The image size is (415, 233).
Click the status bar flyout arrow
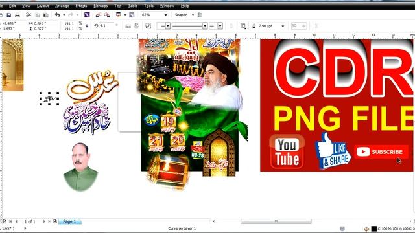25,228
